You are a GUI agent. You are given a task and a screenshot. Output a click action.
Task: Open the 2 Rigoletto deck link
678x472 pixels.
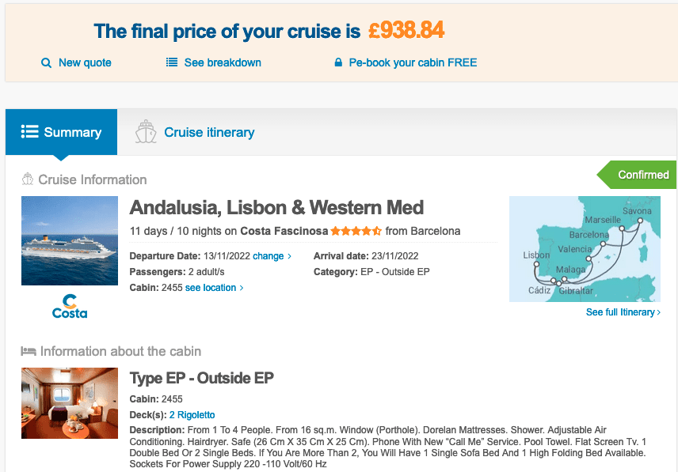(192, 414)
